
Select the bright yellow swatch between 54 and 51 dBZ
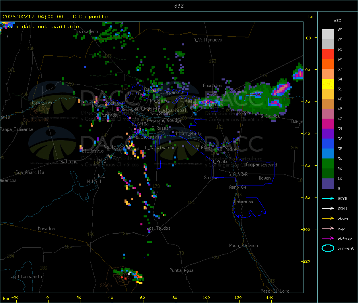pyautogui.click(x=328, y=84)
